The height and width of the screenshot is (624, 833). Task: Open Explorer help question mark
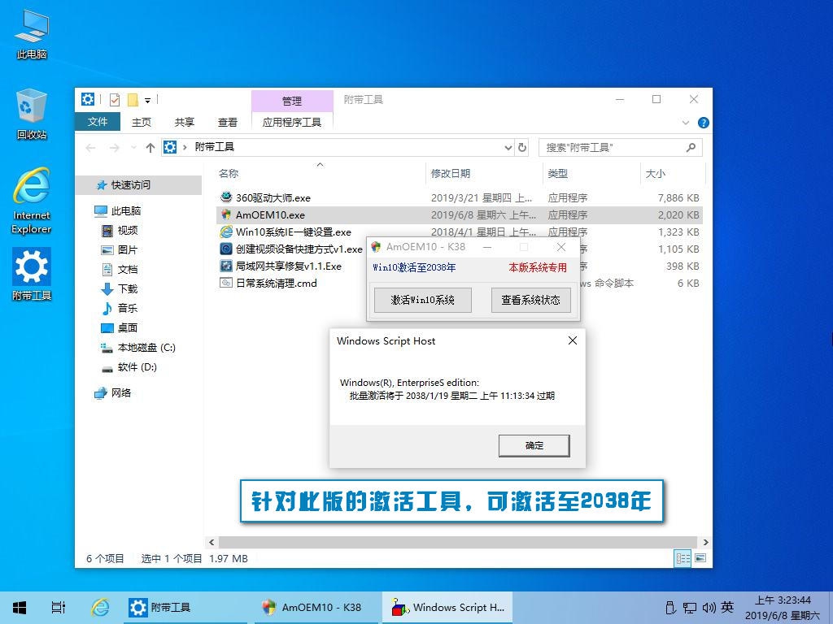704,123
